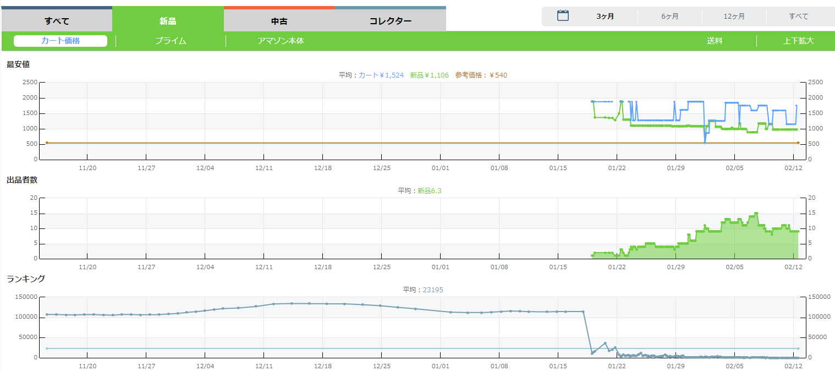
Task: Click the orange reference price line start point
Action: tap(47, 143)
